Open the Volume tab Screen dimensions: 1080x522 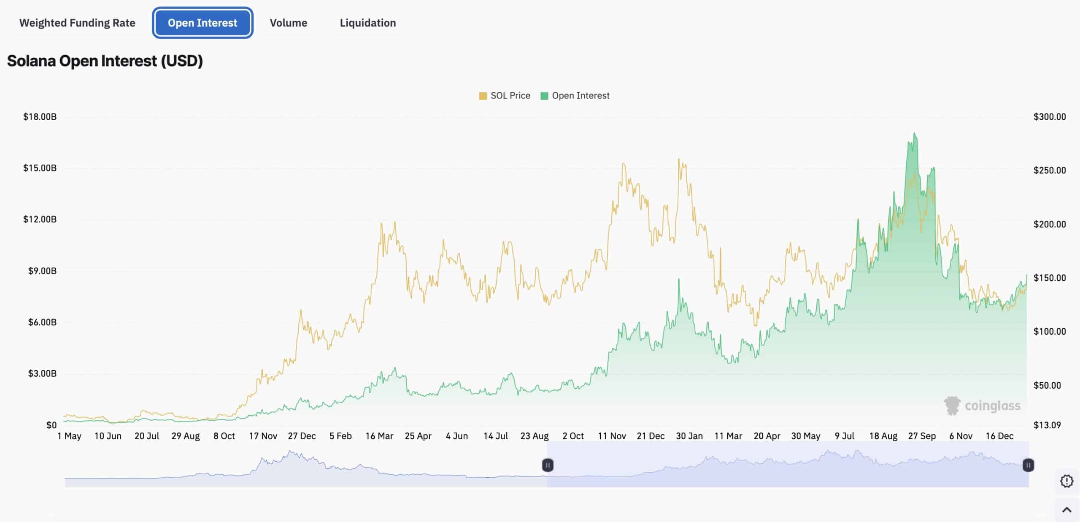click(x=289, y=23)
